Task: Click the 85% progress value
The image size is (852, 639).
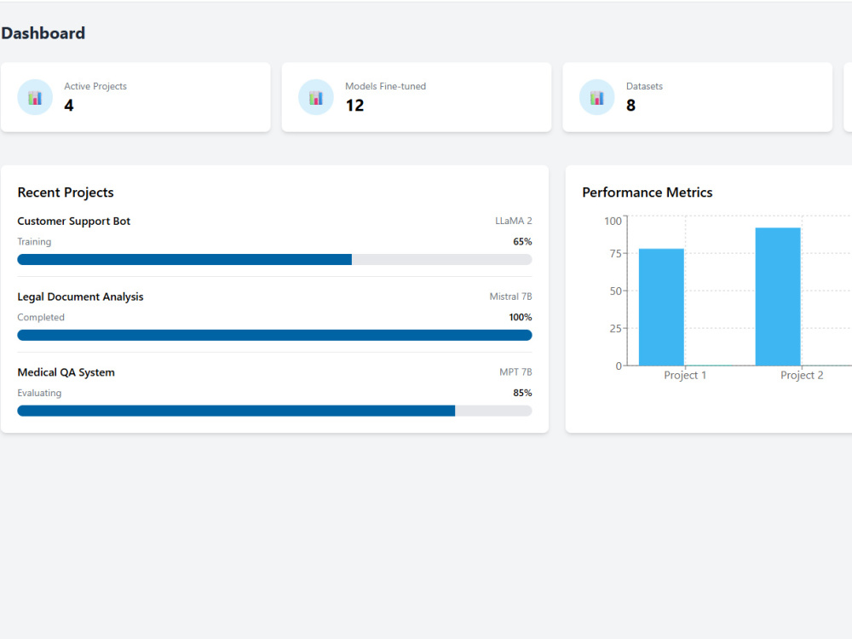Action: pyautogui.click(x=523, y=393)
